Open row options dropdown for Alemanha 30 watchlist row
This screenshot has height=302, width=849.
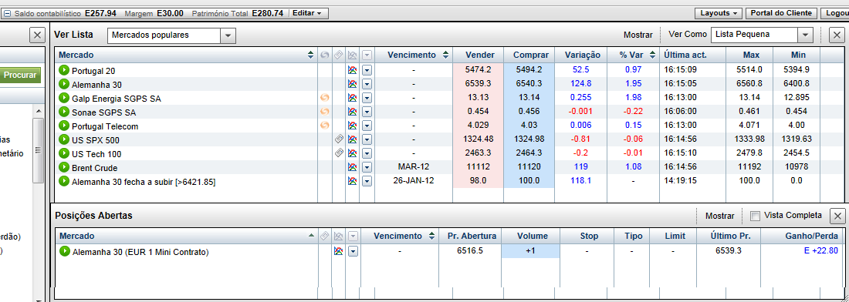[x=367, y=84]
